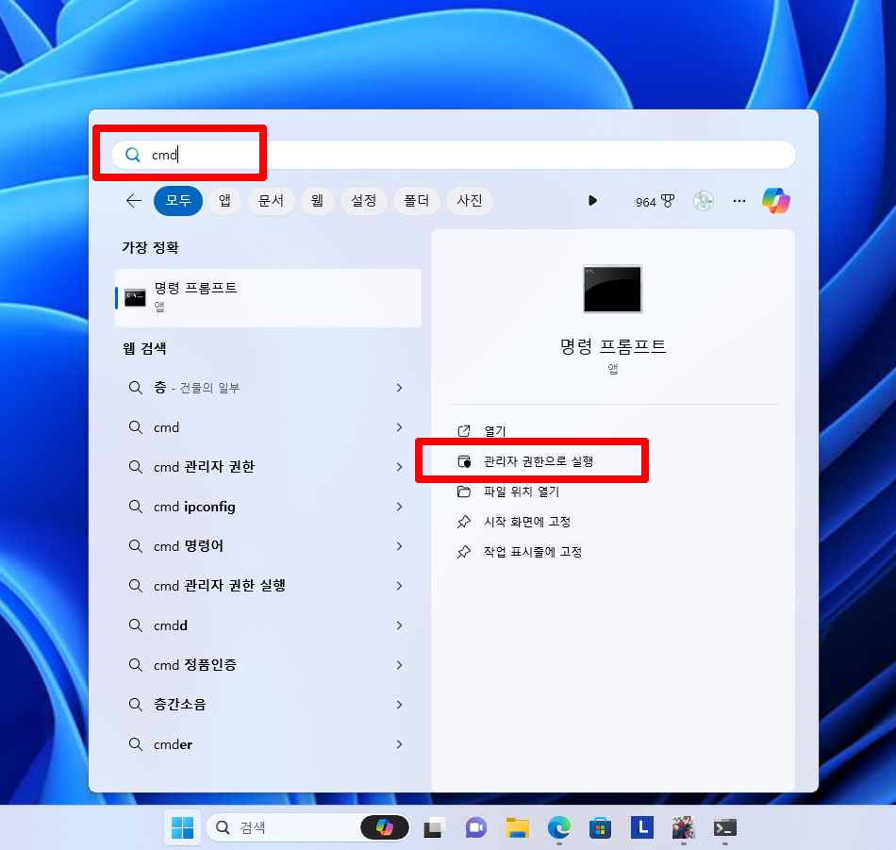Open the blue L app on taskbar
The width and height of the screenshot is (896, 850).
click(x=641, y=827)
